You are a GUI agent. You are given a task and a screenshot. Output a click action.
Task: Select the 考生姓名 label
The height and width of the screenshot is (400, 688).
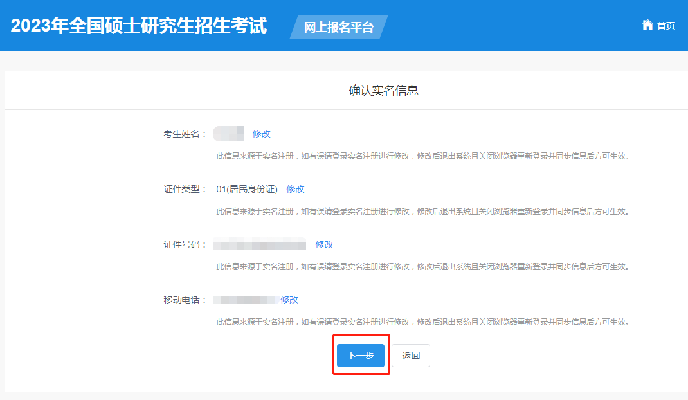click(x=185, y=134)
